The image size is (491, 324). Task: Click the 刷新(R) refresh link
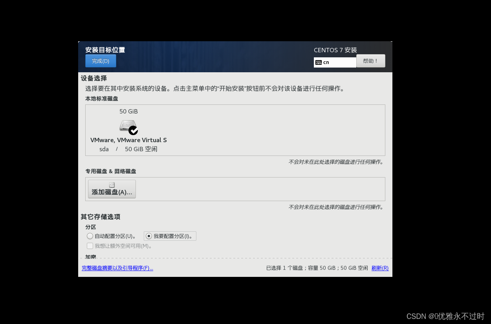point(380,268)
